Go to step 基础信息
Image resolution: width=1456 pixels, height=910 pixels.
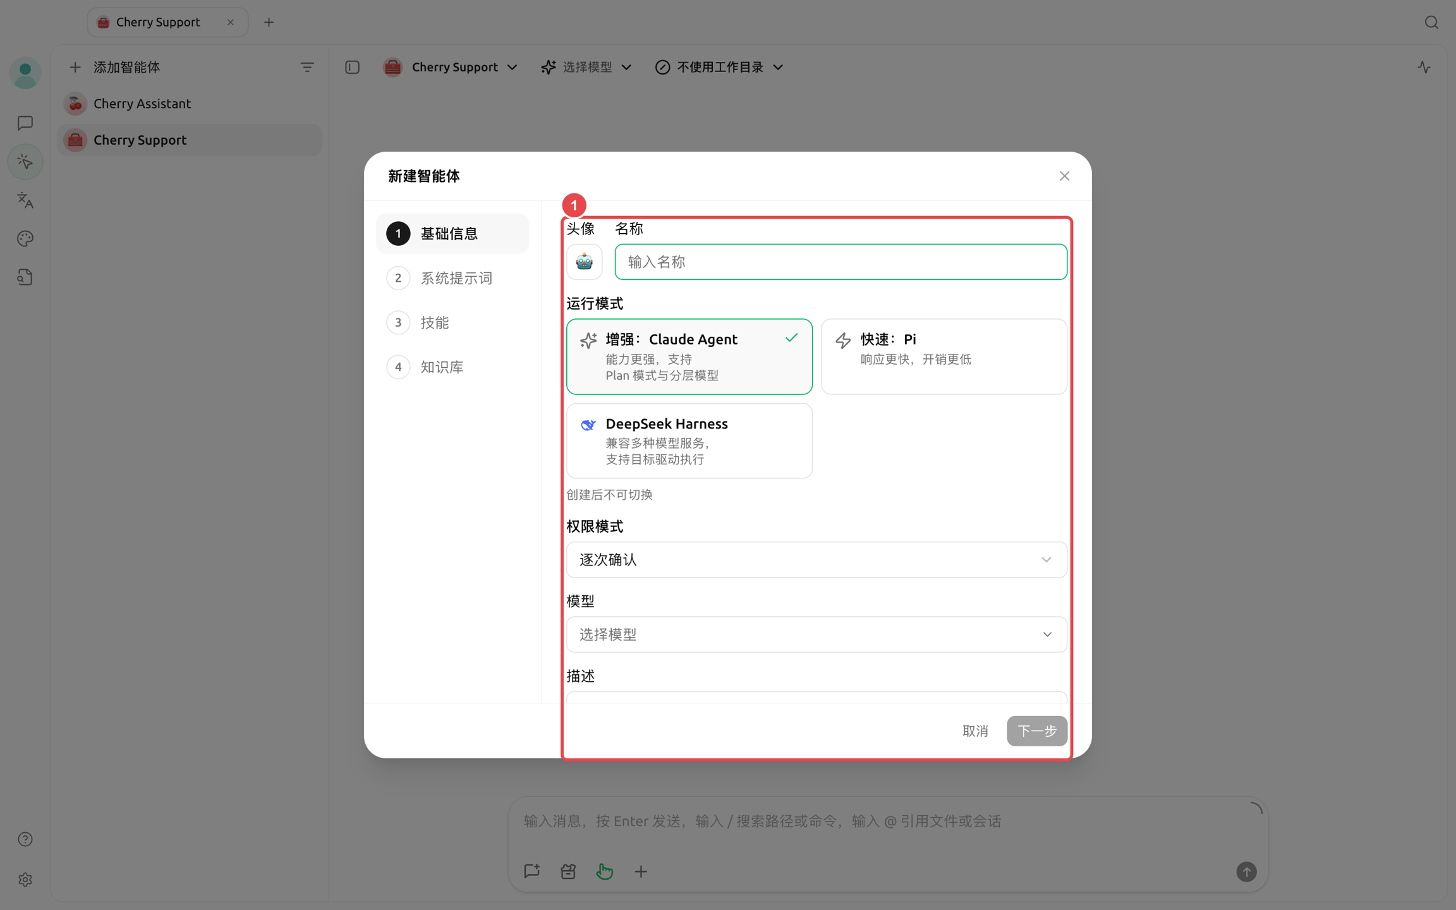(x=452, y=234)
